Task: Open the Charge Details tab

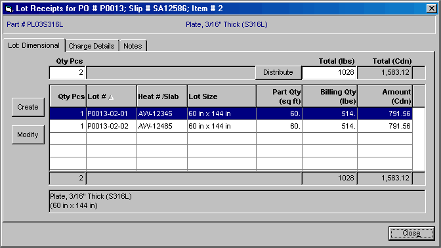Action: tap(91, 46)
